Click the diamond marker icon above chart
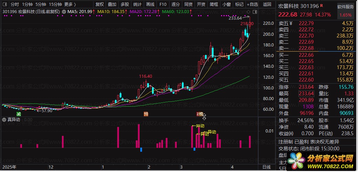Viewport: 359px width, 172px height. [x=249, y=12]
